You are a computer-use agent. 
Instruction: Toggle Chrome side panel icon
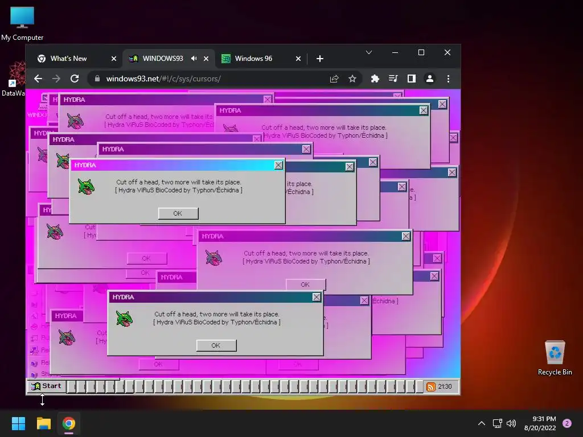(411, 79)
